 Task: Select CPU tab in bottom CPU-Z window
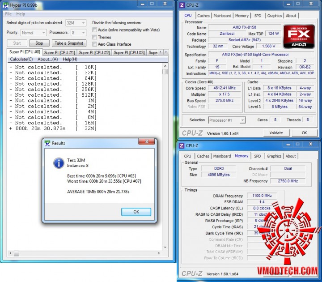pyautogui.click(x=187, y=156)
